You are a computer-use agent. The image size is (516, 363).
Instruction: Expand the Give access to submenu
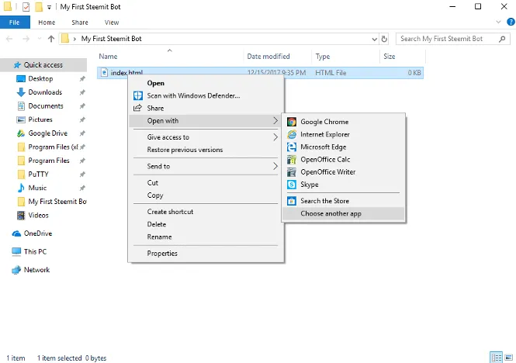point(275,137)
